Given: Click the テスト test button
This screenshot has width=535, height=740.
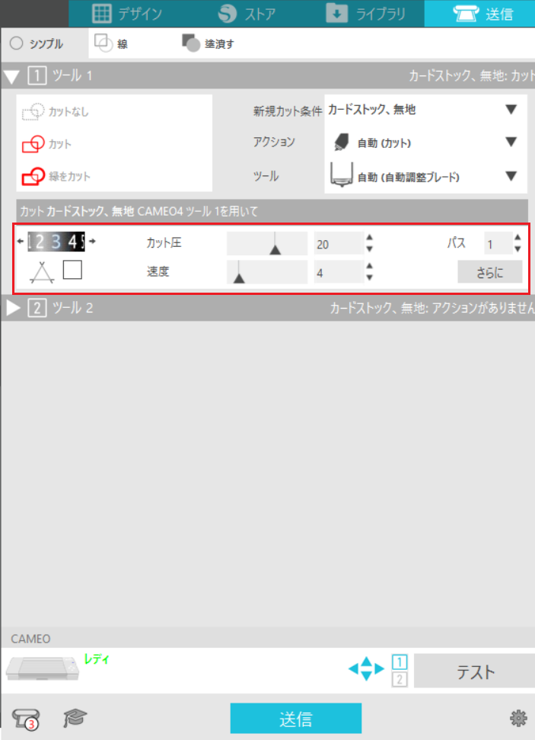Looking at the screenshot, I should pos(474,671).
